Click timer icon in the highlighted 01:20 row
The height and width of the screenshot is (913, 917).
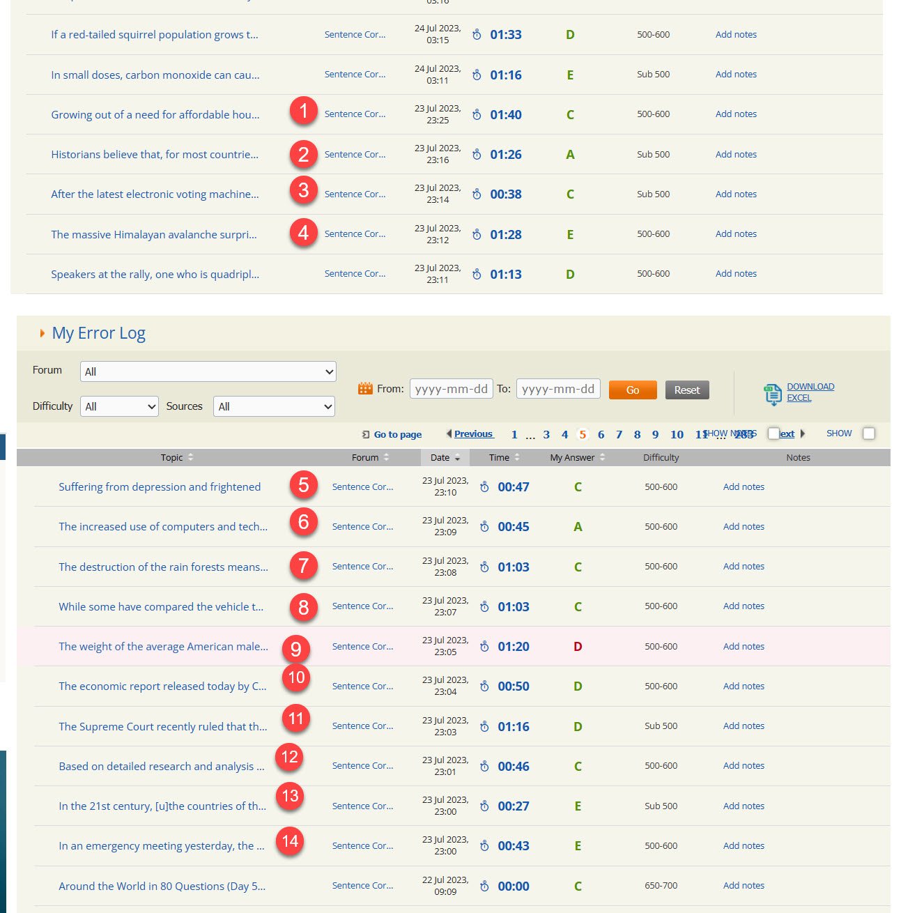point(484,647)
